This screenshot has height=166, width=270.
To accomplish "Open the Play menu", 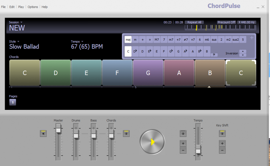I will [21, 7].
